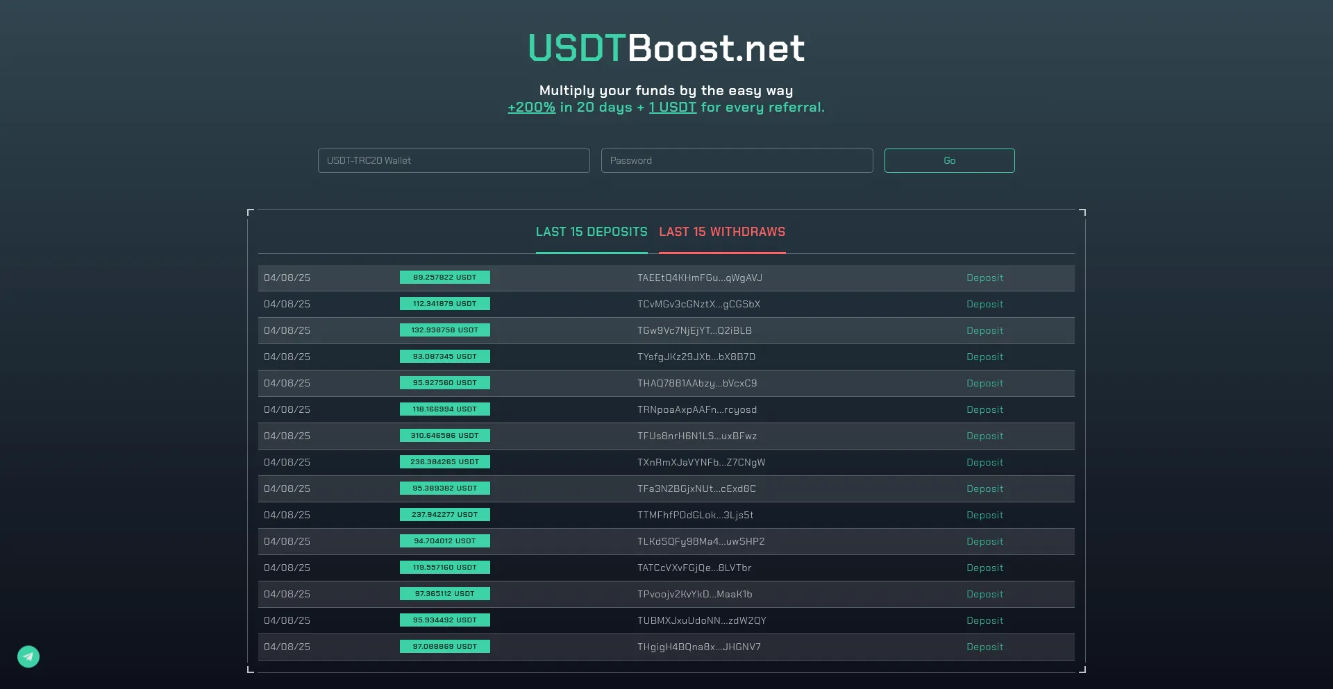Click wallet address TRNpoaAxpAAFn...rcyosd
Screen dimensions: 1333x689
697,409
